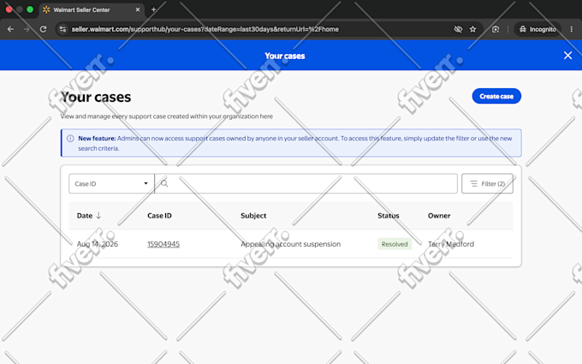The width and height of the screenshot is (582, 364).
Task: Expand the Case ID search type dropdown
Action: [x=111, y=183]
